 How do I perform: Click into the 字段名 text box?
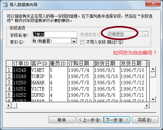[x=54, y=34]
